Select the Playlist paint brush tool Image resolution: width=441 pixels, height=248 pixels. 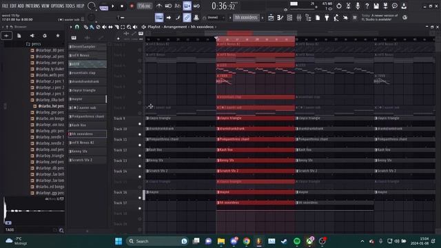[92, 27]
